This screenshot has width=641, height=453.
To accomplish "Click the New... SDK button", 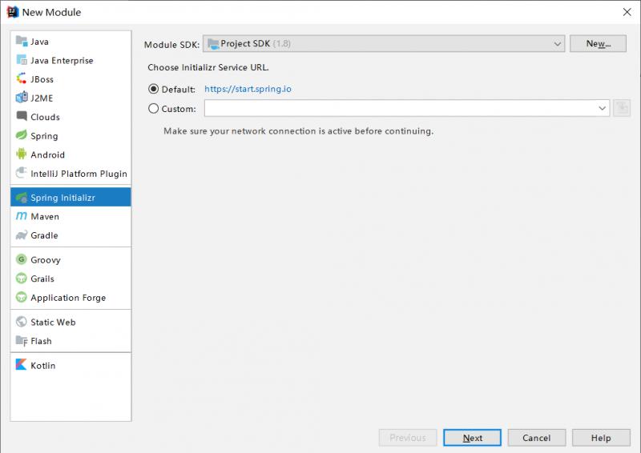I will 598,44.
